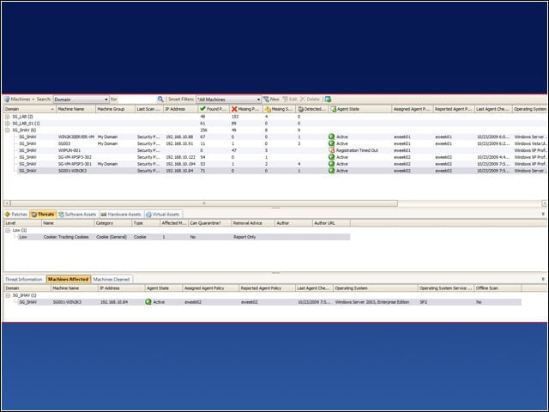Sort by Agent State column in machines grid
549x412 pixels.
[x=360, y=109]
